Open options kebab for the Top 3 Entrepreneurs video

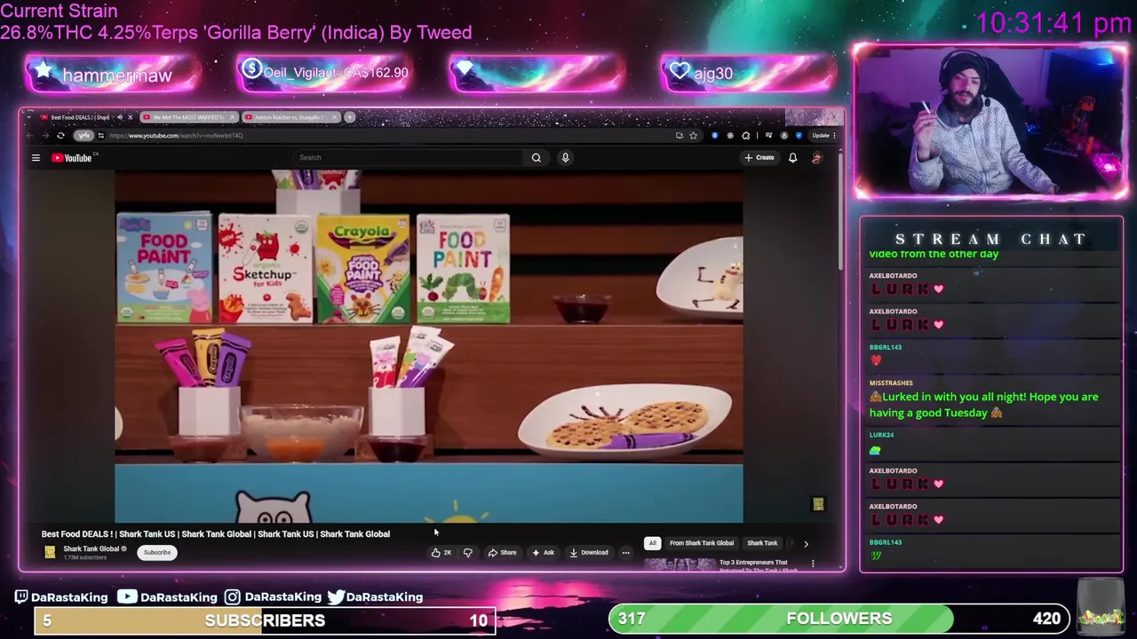(812, 563)
